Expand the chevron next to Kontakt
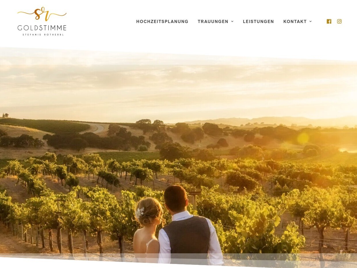The height and width of the screenshot is (268, 357). (310, 22)
